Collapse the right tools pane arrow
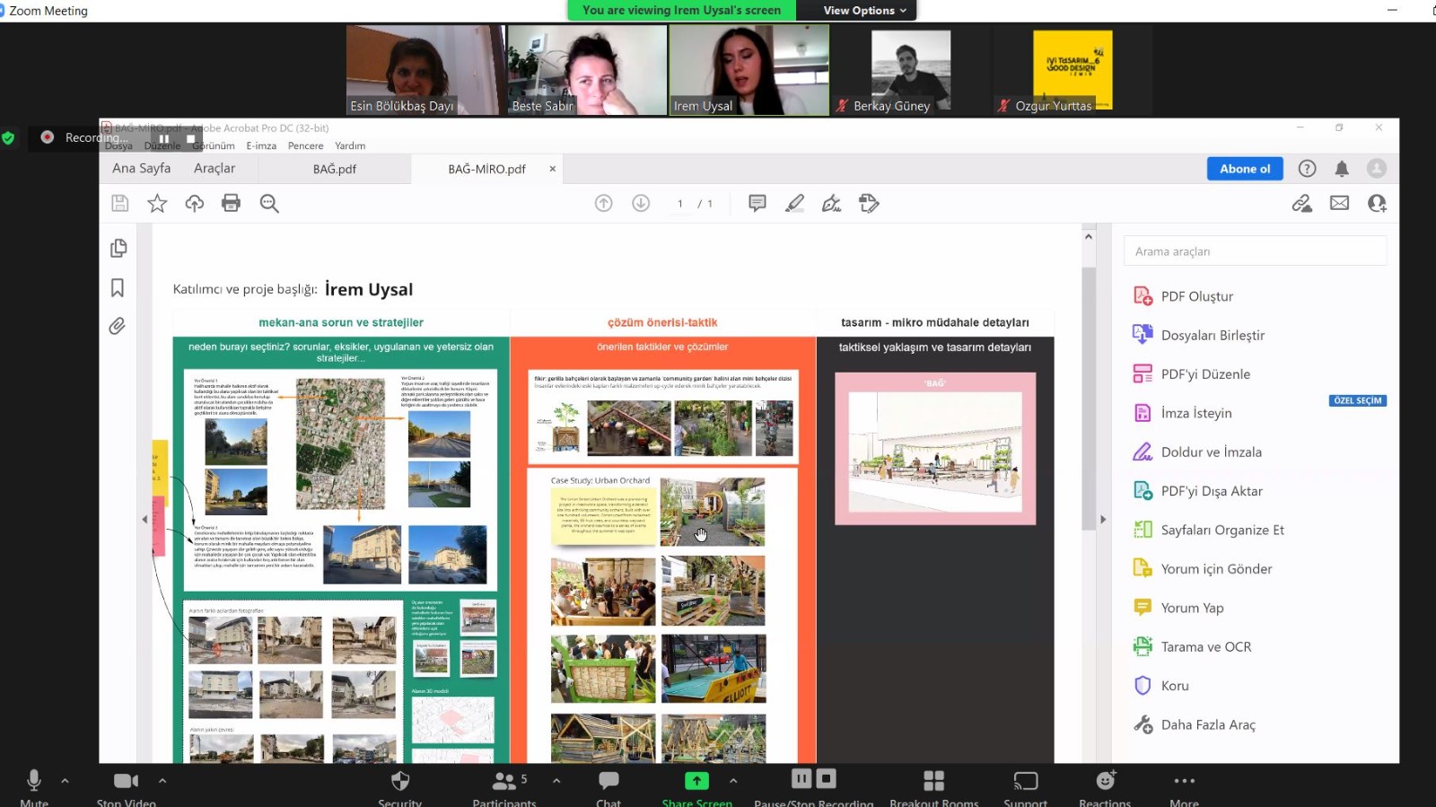This screenshot has height=807, width=1436. pyautogui.click(x=1103, y=520)
